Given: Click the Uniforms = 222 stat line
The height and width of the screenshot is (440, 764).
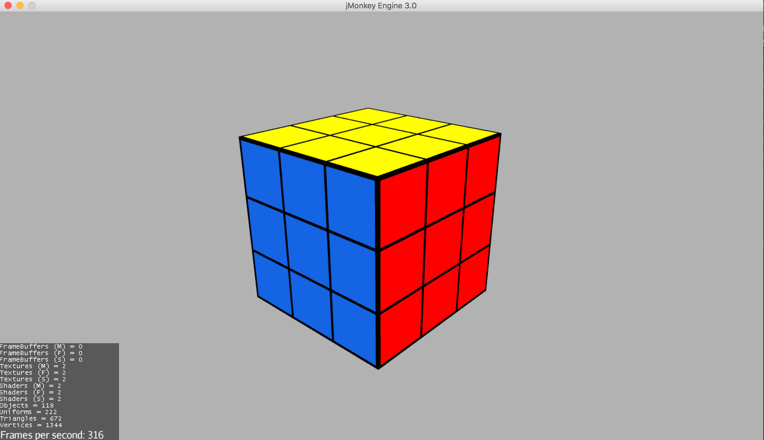Looking at the screenshot, I should [28, 412].
